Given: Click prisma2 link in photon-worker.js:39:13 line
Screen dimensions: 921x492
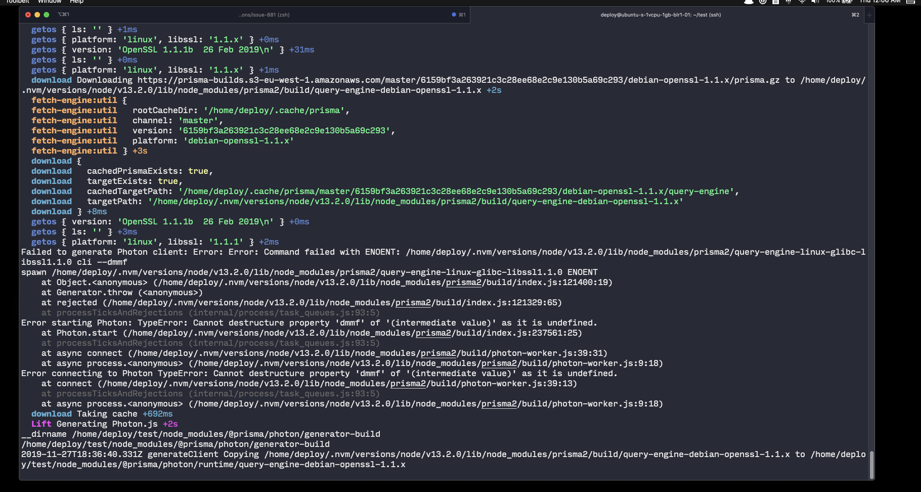Looking at the screenshot, I should pos(407,383).
